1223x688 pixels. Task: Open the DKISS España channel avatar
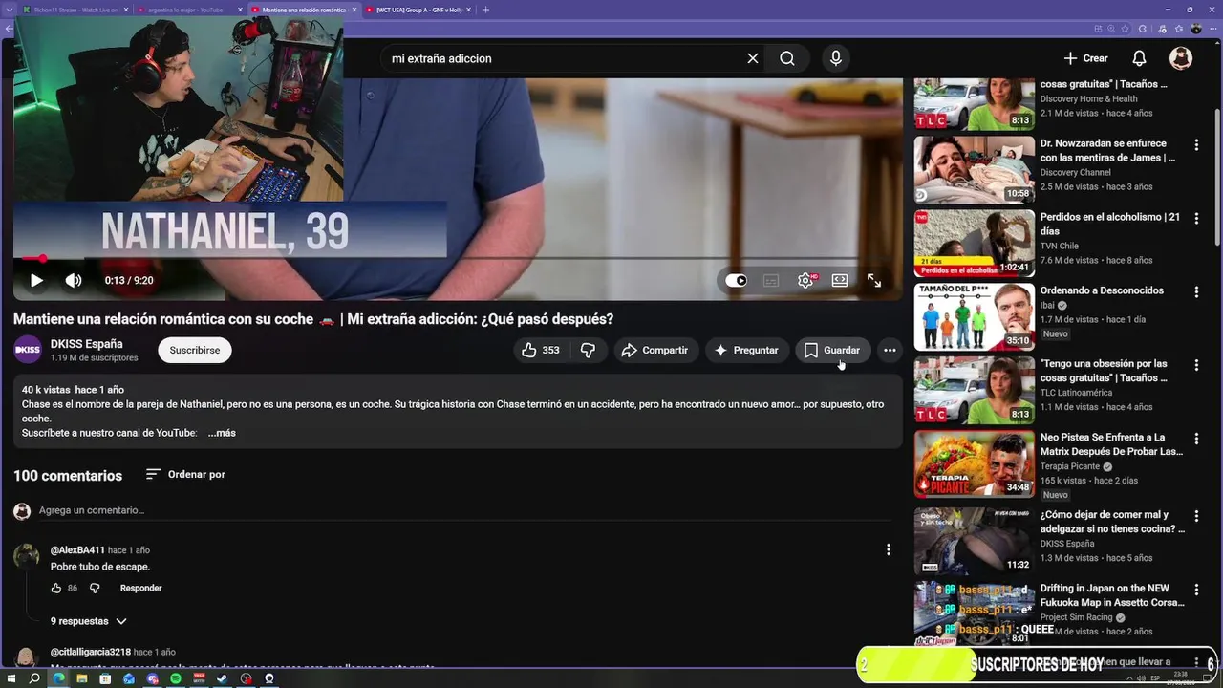(x=28, y=350)
